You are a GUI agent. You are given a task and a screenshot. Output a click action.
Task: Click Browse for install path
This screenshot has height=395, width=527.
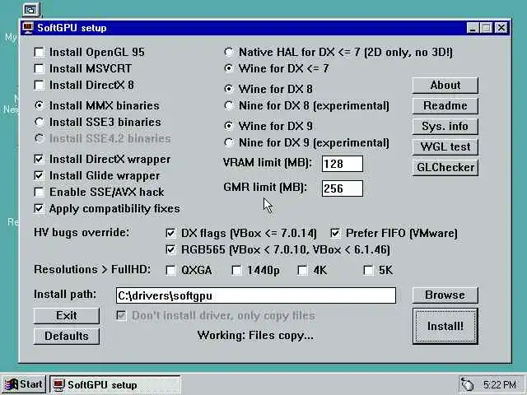[x=445, y=295]
